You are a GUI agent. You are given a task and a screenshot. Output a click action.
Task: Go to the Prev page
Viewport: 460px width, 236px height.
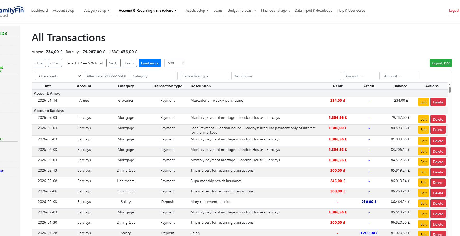[55, 63]
